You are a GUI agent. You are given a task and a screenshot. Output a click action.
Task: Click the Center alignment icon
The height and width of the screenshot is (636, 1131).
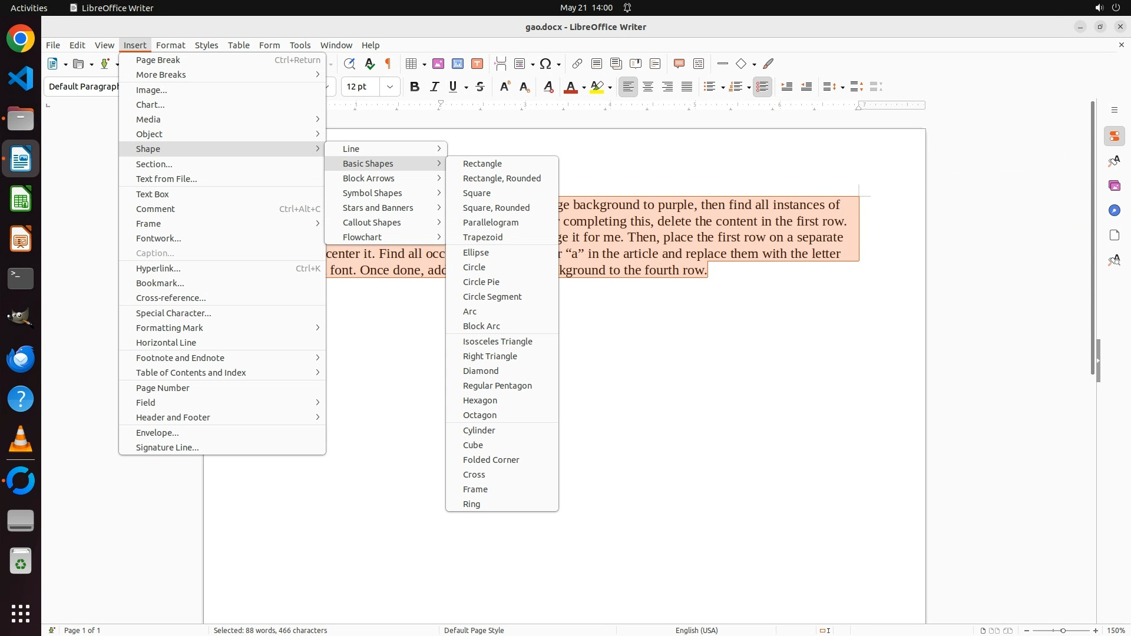[x=648, y=87]
